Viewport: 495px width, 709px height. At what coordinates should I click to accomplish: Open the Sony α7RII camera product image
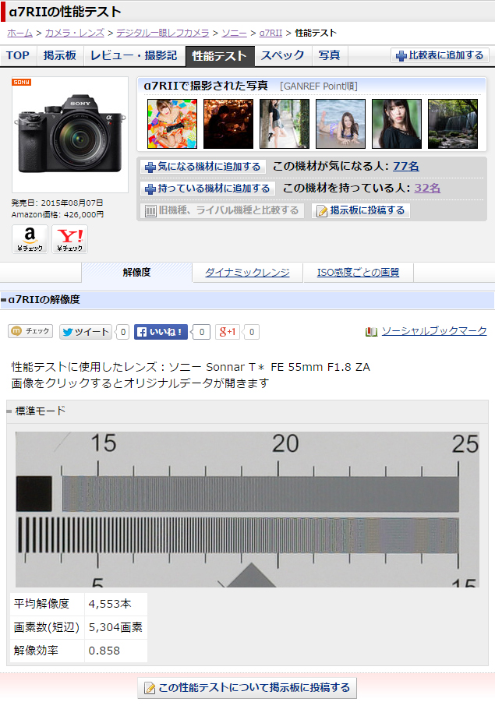coord(70,135)
